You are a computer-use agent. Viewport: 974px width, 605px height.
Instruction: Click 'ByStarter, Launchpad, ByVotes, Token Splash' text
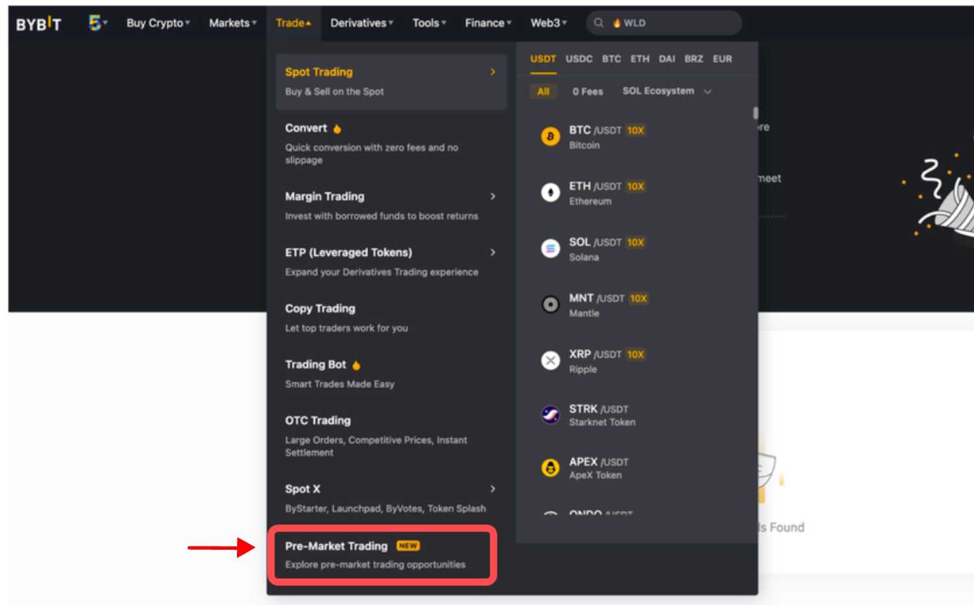click(385, 509)
